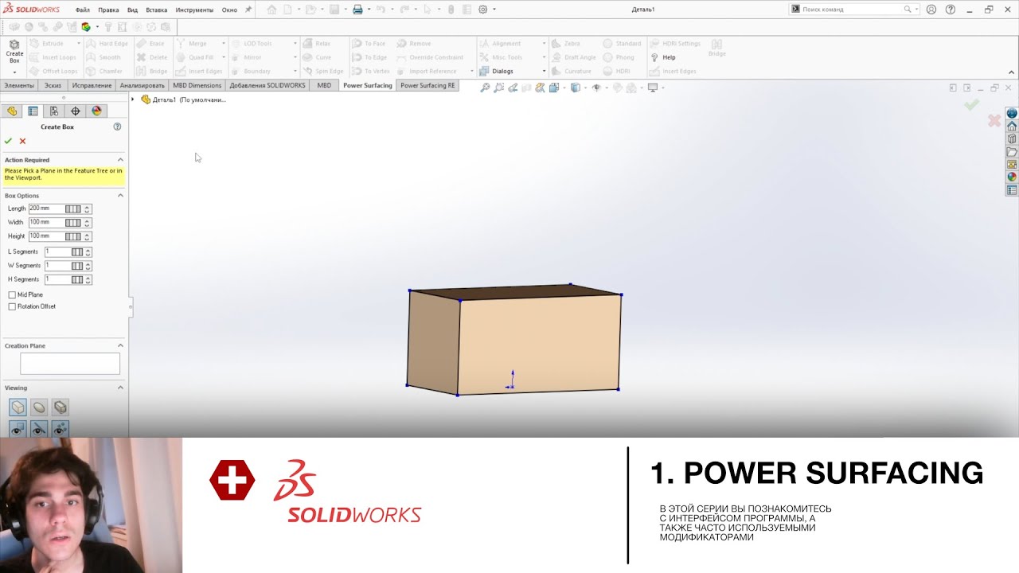Select the DisplayManager color ball tab

(x=97, y=111)
